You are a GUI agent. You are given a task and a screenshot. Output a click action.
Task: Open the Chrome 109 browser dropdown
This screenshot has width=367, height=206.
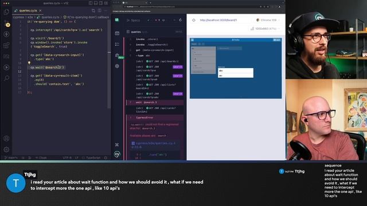268,20
